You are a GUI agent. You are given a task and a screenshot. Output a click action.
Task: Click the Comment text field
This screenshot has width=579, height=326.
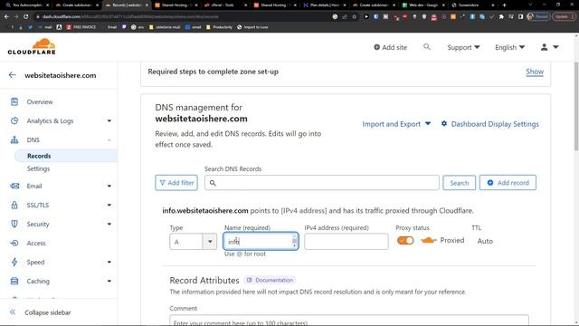[x=349, y=321]
